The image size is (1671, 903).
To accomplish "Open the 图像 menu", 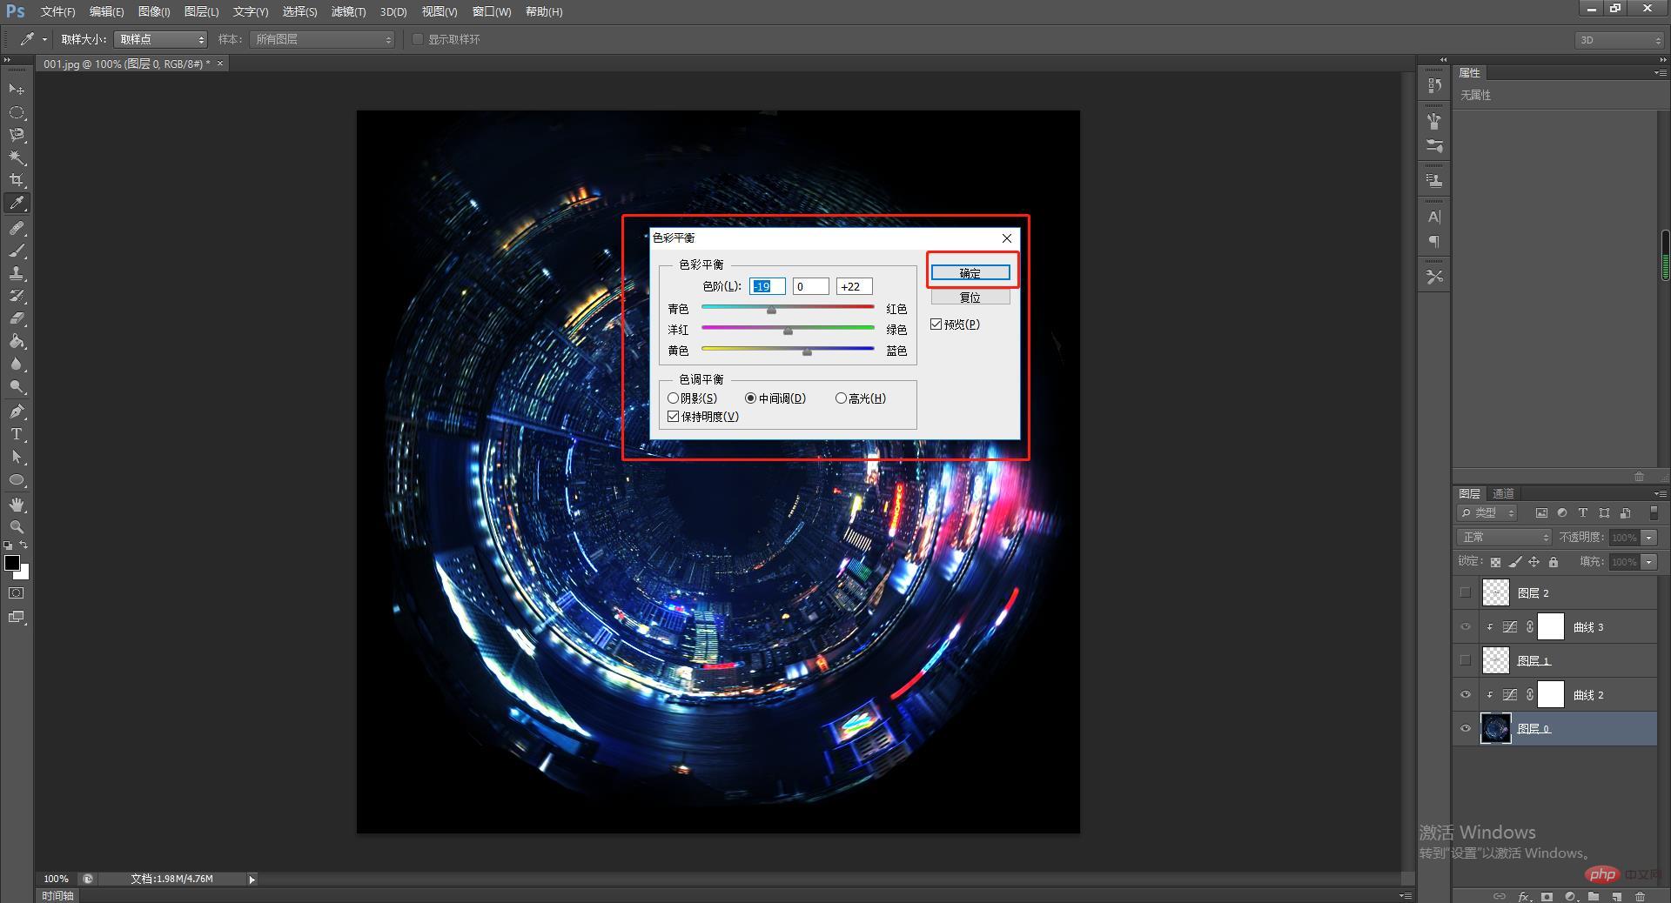I will coord(154,11).
